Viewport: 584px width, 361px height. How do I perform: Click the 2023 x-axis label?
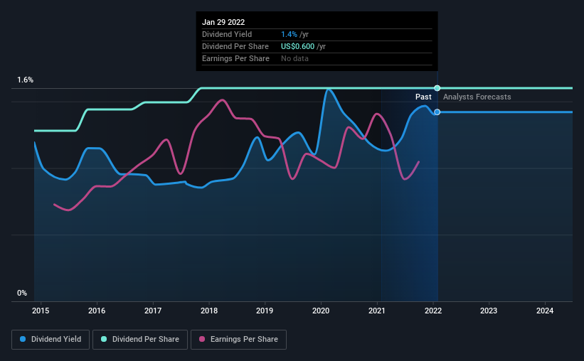[489, 311]
